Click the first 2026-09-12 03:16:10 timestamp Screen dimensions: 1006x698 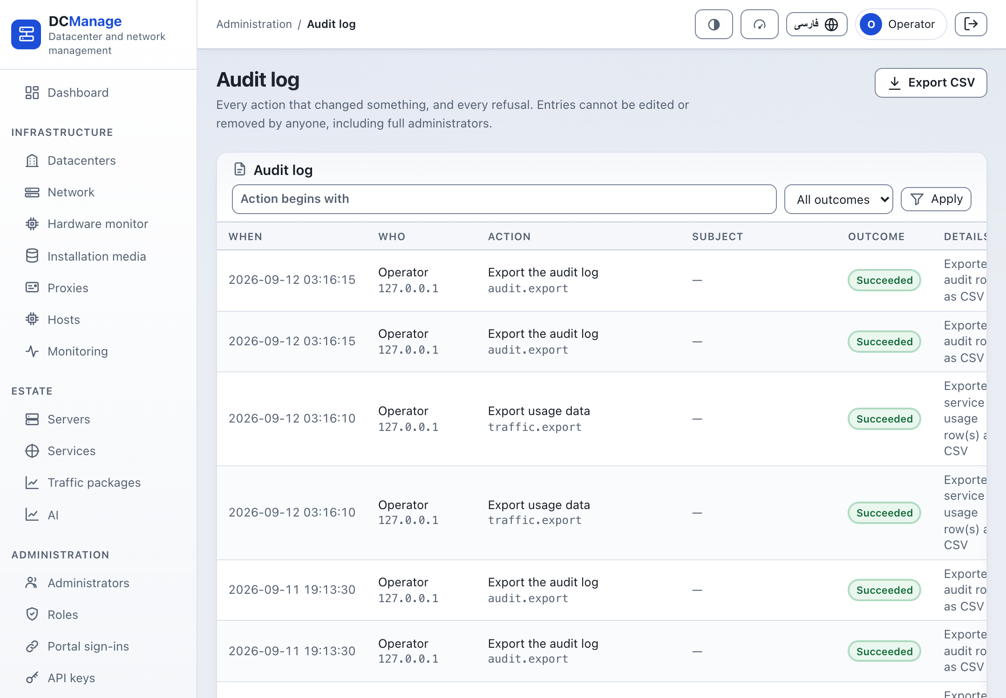point(292,418)
